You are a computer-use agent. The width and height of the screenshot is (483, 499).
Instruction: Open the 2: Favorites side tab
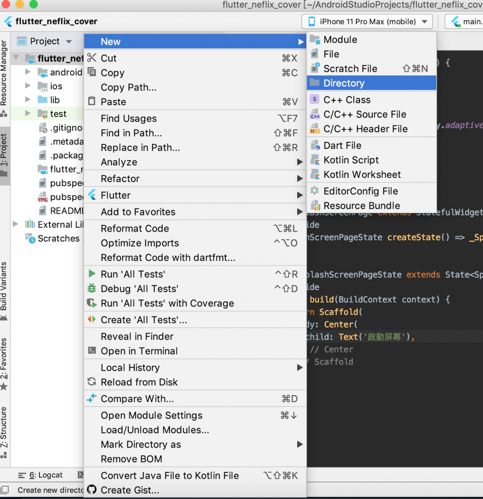click(x=4, y=364)
